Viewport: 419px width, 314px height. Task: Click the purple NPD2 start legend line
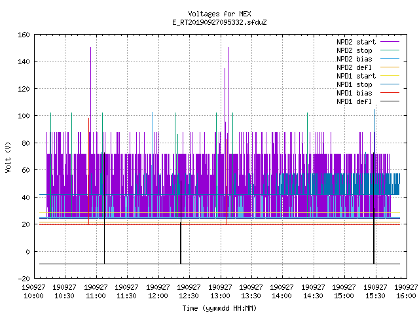[x=390, y=42]
